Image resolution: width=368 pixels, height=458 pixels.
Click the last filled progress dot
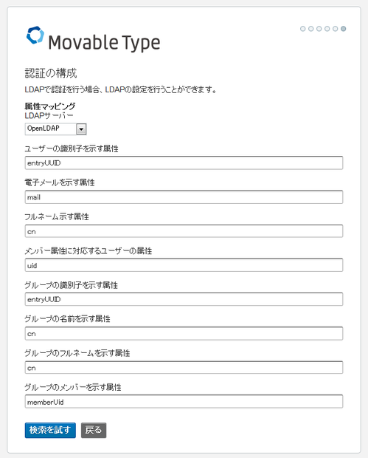[x=344, y=29]
